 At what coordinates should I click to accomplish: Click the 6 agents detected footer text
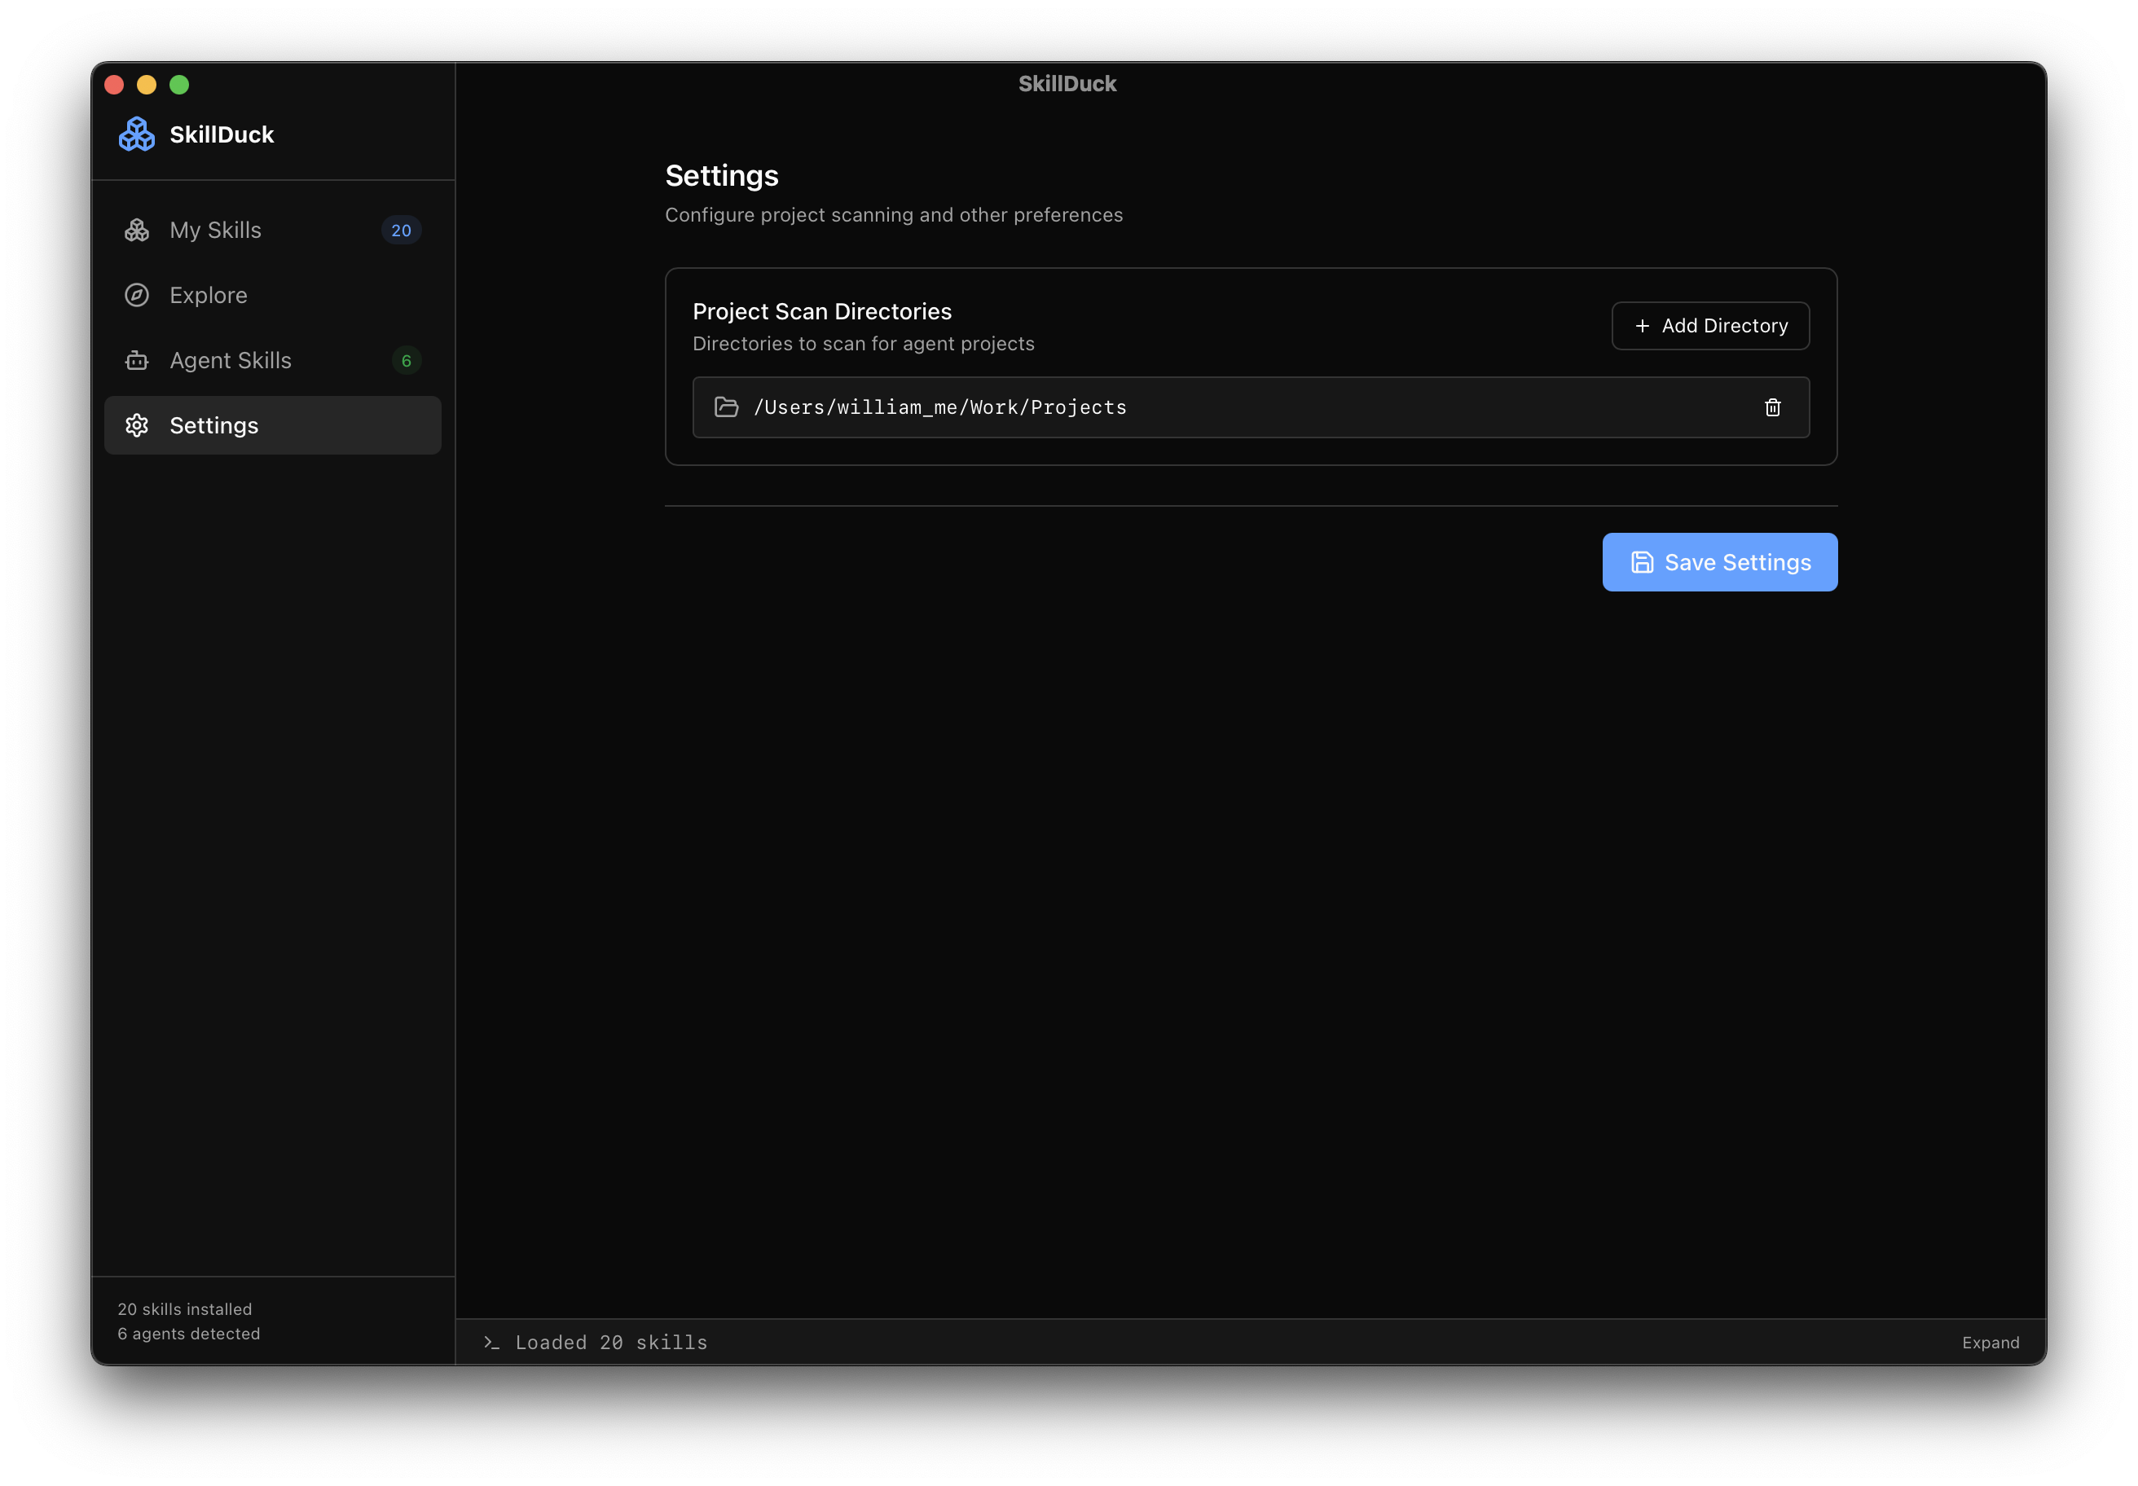click(x=188, y=1334)
